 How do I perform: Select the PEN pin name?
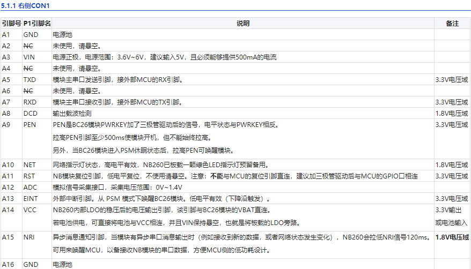click(x=30, y=125)
